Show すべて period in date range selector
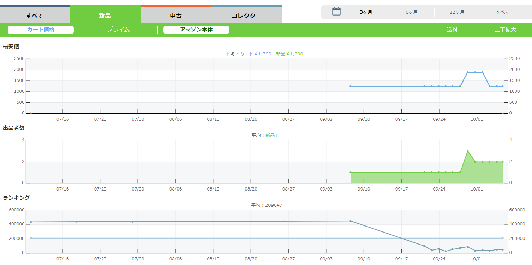Image resolution: width=532 pixels, height=265 pixels. click(x=502, y=12)
